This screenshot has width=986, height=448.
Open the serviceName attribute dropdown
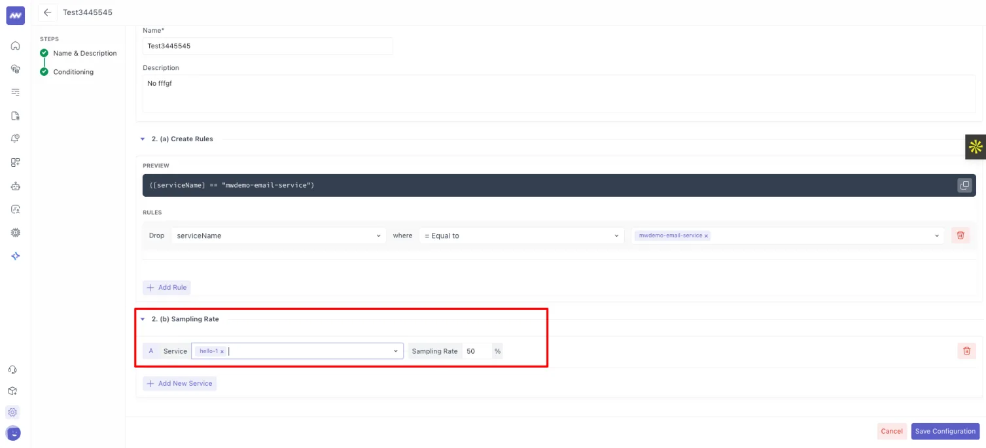[279, 235]
